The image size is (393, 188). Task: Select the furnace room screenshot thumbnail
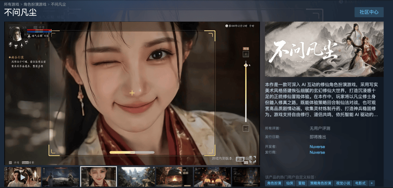[174, 177]
